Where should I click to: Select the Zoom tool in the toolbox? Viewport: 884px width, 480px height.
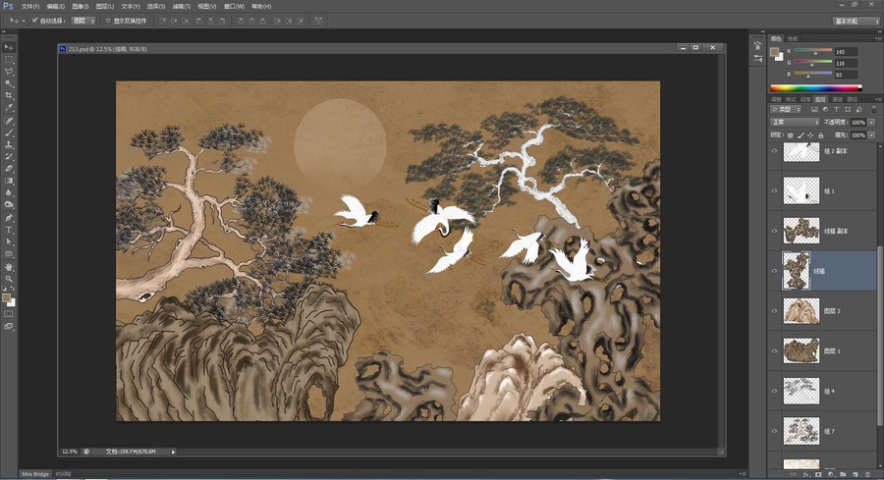(x=9, y=279)
